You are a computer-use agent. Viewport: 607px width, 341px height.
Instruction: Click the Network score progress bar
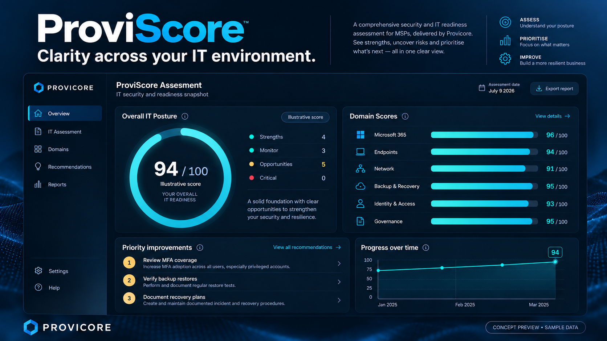coord(484,169)
